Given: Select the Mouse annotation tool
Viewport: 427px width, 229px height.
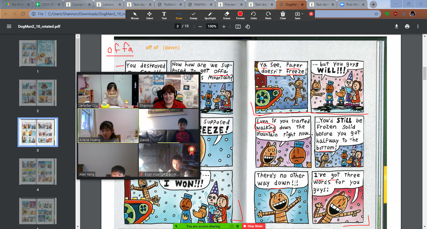Looking at the screenshot, I should (x=135, y=15).
